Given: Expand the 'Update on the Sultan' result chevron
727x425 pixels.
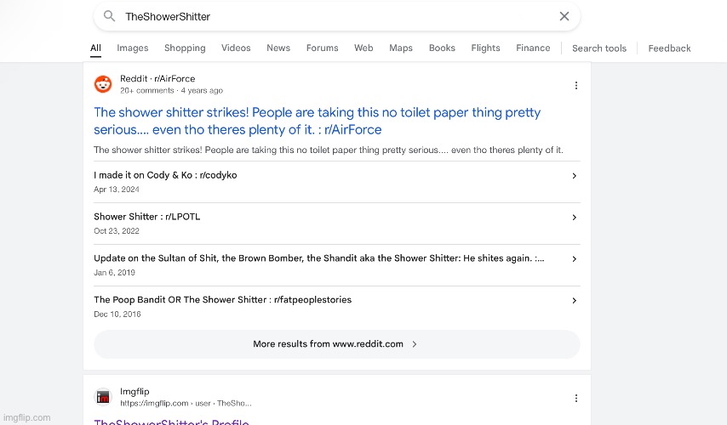Looking at the screenshot, I should (575, 259).
